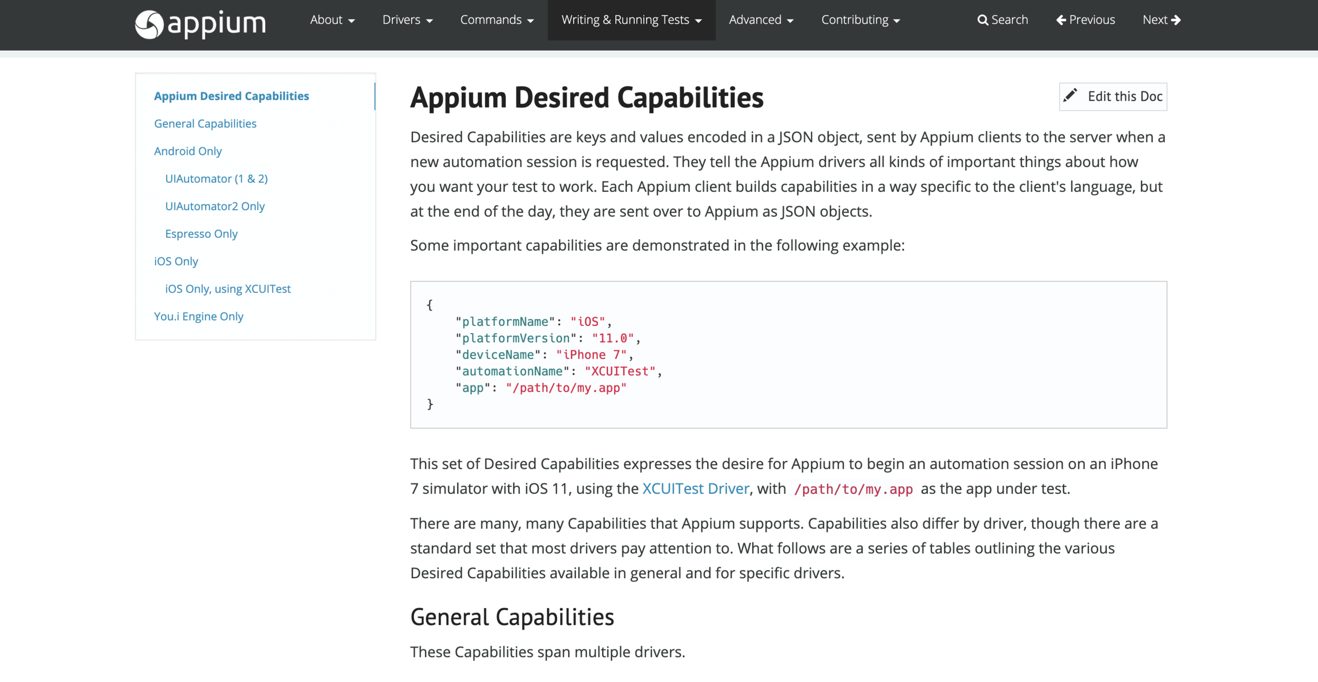Open the Commands dropdown menu
This screenshot has width=1318, height=682.
tap(497, 20)
